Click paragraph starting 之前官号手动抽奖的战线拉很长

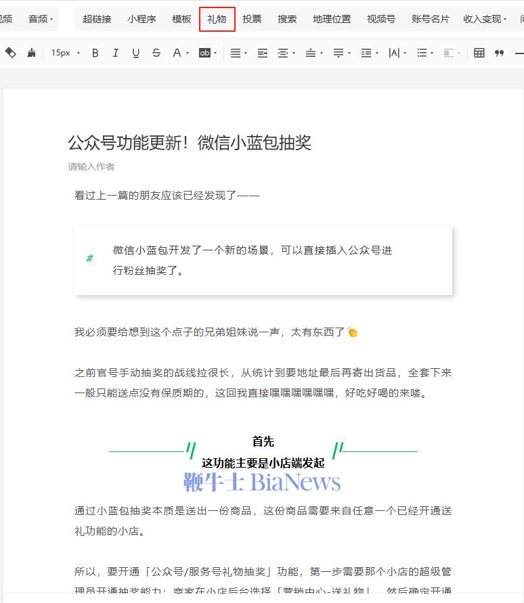pos(263,383)
